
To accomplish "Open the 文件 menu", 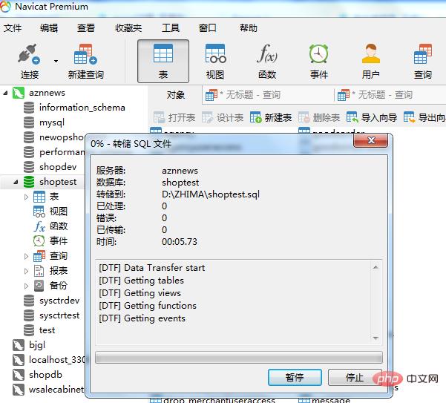I will (x=13, y=28).
